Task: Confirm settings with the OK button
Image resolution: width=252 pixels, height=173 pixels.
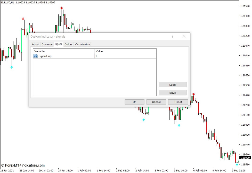Action: (x=134, y=102)
